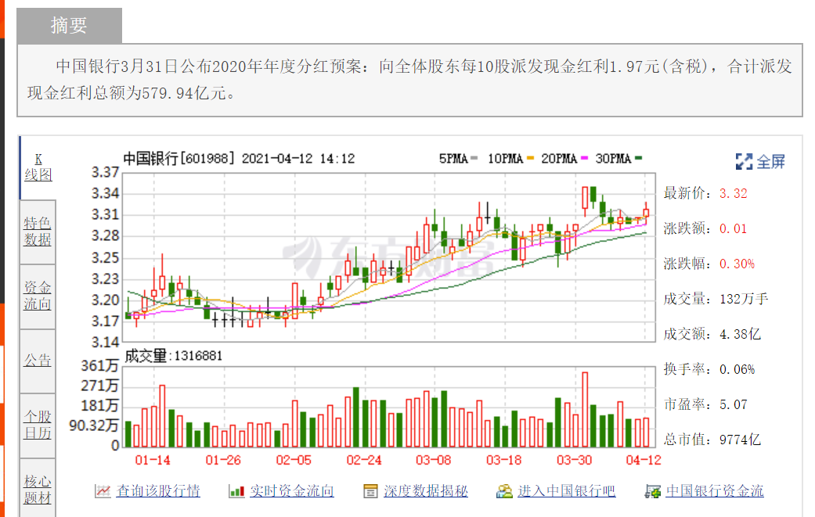Follow the 实时资金流向 link
Screen dimensions: 815x517
[x=291, y=490]
